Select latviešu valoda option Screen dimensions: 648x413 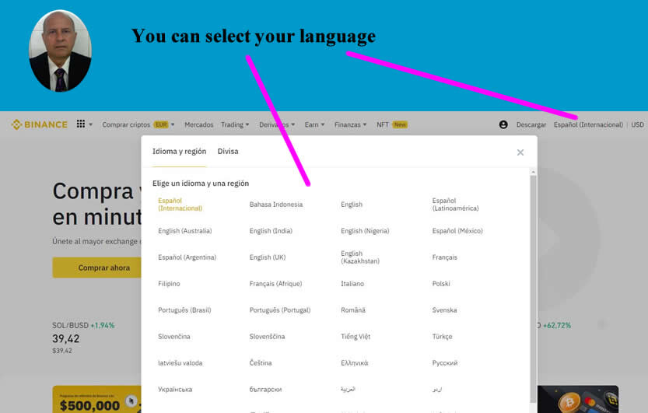(x=180, y=363)
